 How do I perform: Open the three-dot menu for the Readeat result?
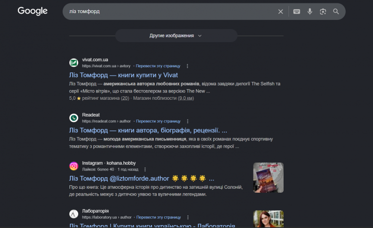[187, 121]
